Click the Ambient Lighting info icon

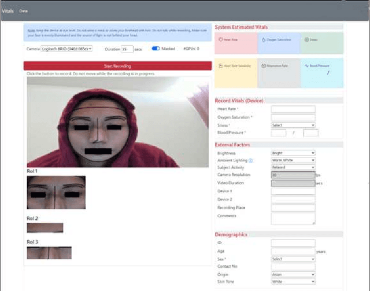coord(250,160)
